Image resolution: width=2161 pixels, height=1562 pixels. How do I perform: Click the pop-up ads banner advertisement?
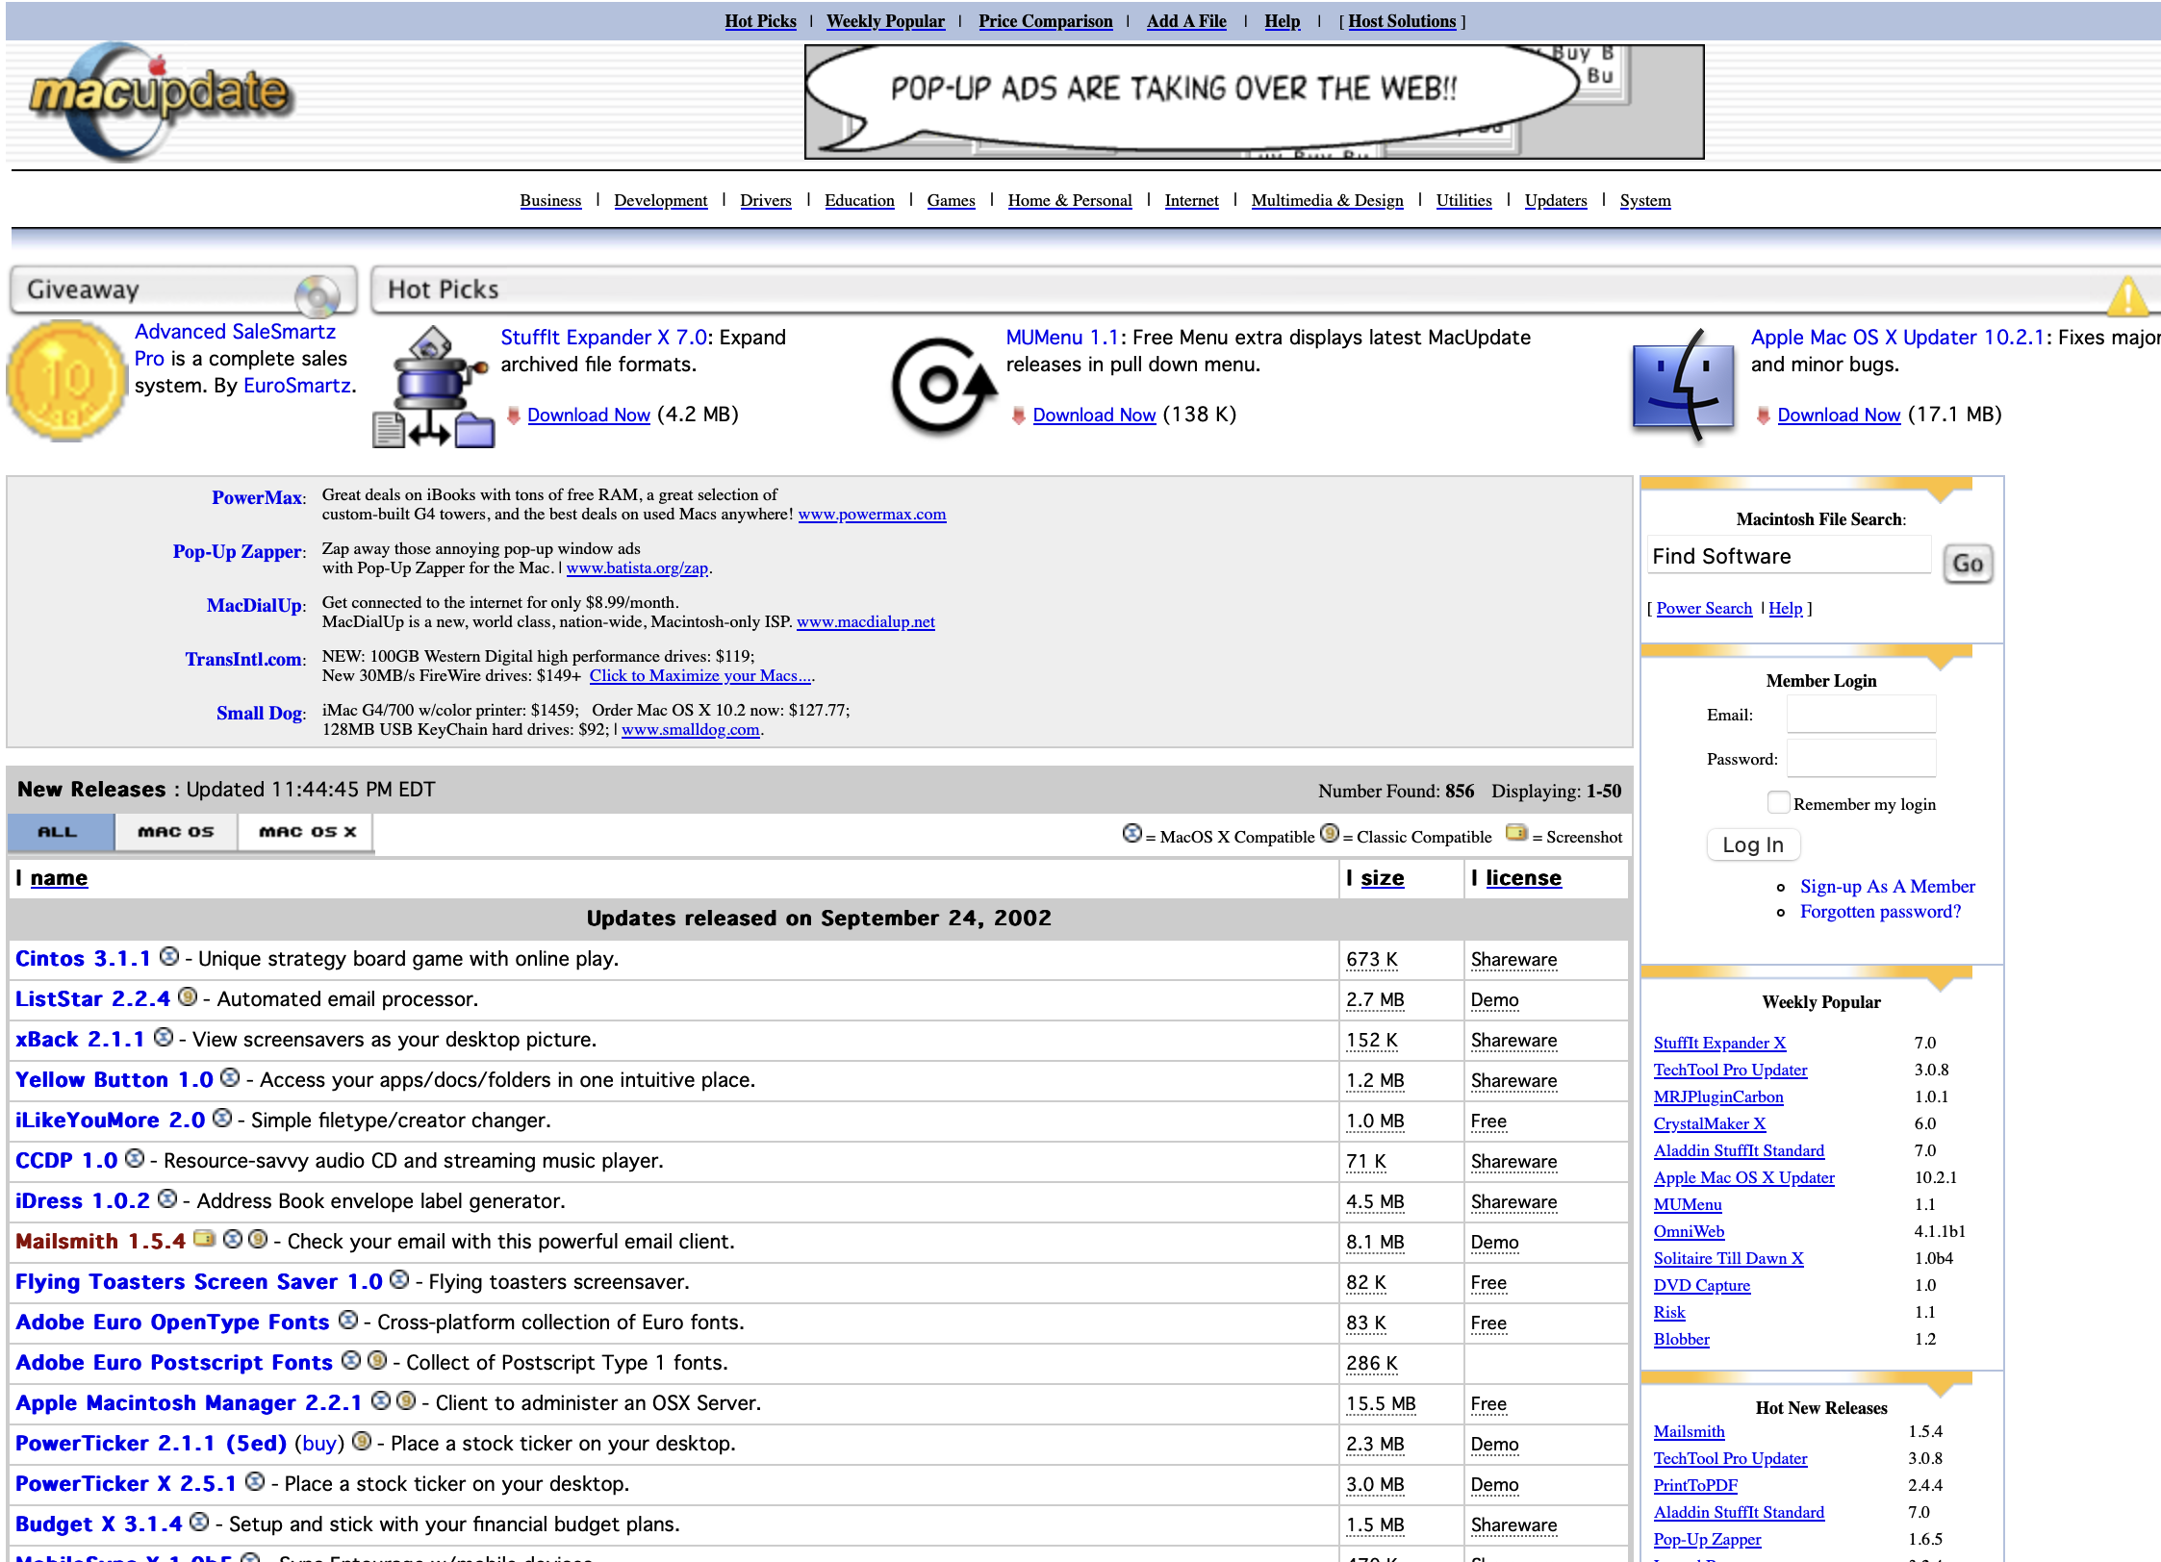[x=1254, y=102]
